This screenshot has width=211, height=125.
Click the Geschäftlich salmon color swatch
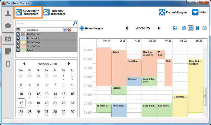point(23,46)
